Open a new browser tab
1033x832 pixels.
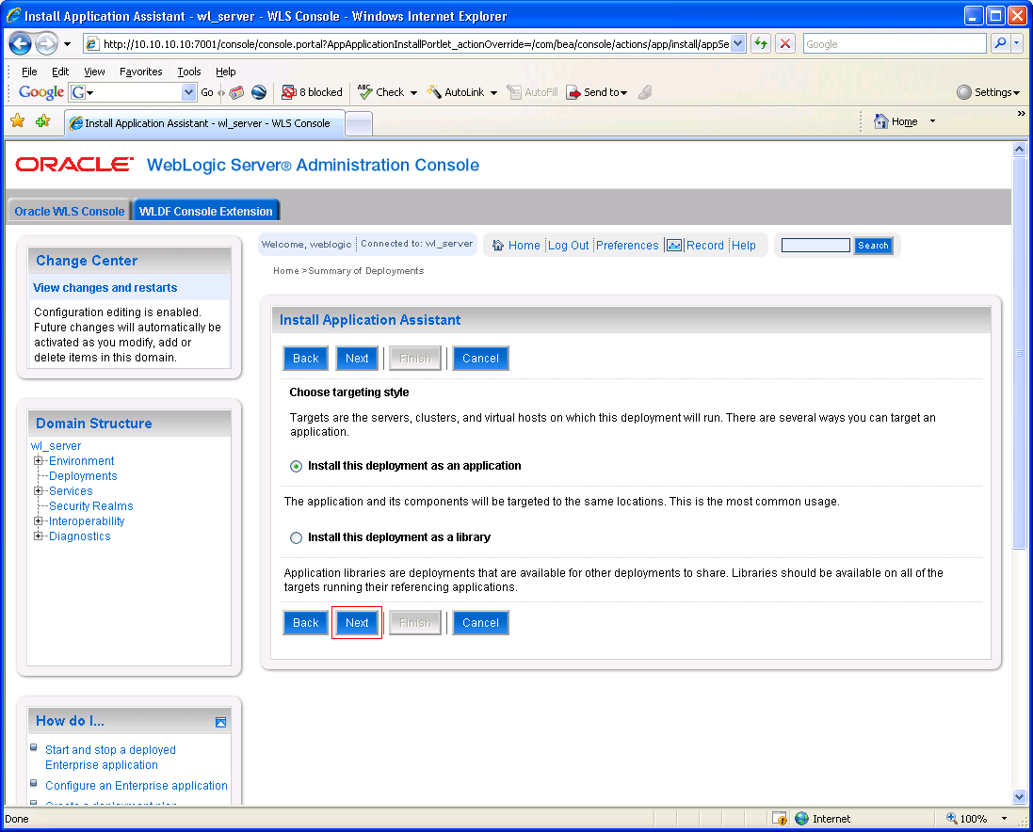(359, 123)
